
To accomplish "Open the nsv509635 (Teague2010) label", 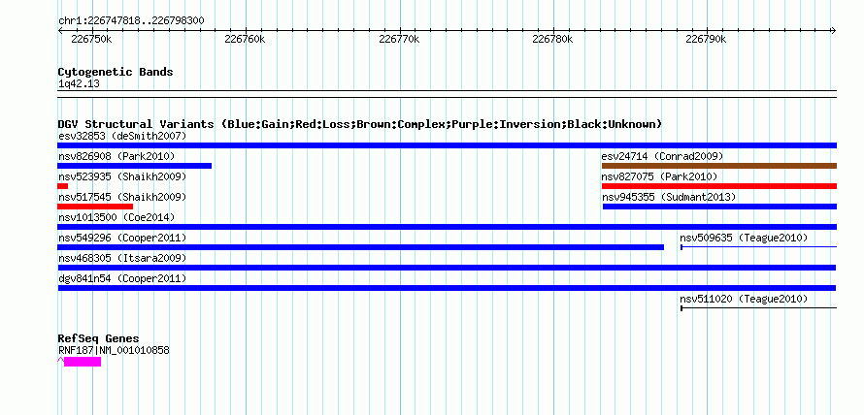I will (x=744, y=238).
